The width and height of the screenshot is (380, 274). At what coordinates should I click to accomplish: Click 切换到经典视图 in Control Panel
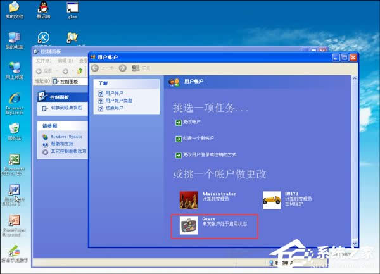pyautogui.click(x=66, y=108)
